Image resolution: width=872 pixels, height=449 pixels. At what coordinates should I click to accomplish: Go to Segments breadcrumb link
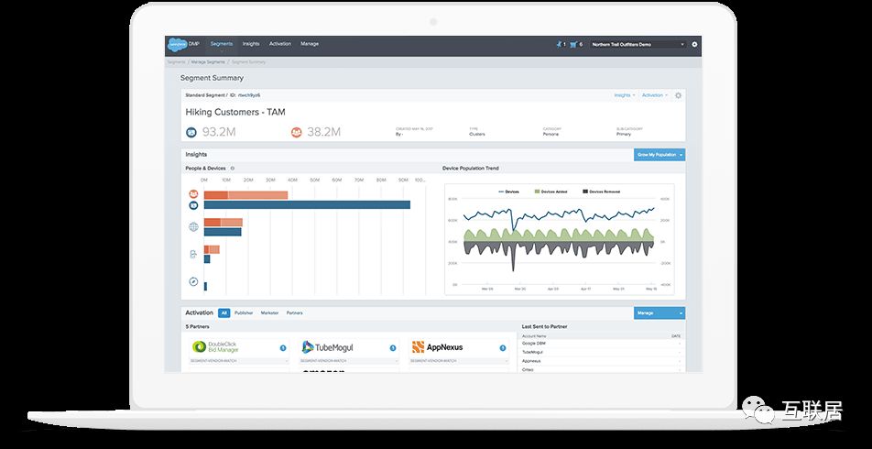[176, 61]
